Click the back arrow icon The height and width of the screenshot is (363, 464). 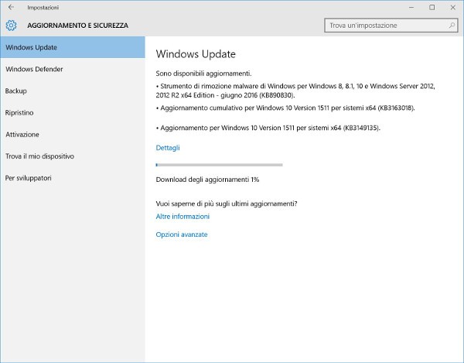tap(12, 8)
